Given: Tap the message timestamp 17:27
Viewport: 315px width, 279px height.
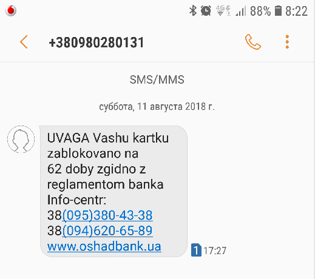Looking at the screenshot, I should 215,250.
